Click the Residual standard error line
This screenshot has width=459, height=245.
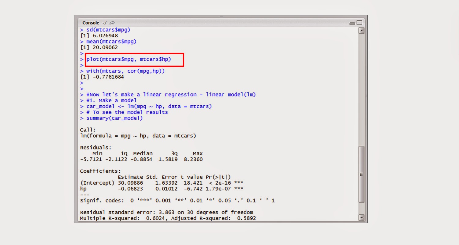[x=166, y=212]
